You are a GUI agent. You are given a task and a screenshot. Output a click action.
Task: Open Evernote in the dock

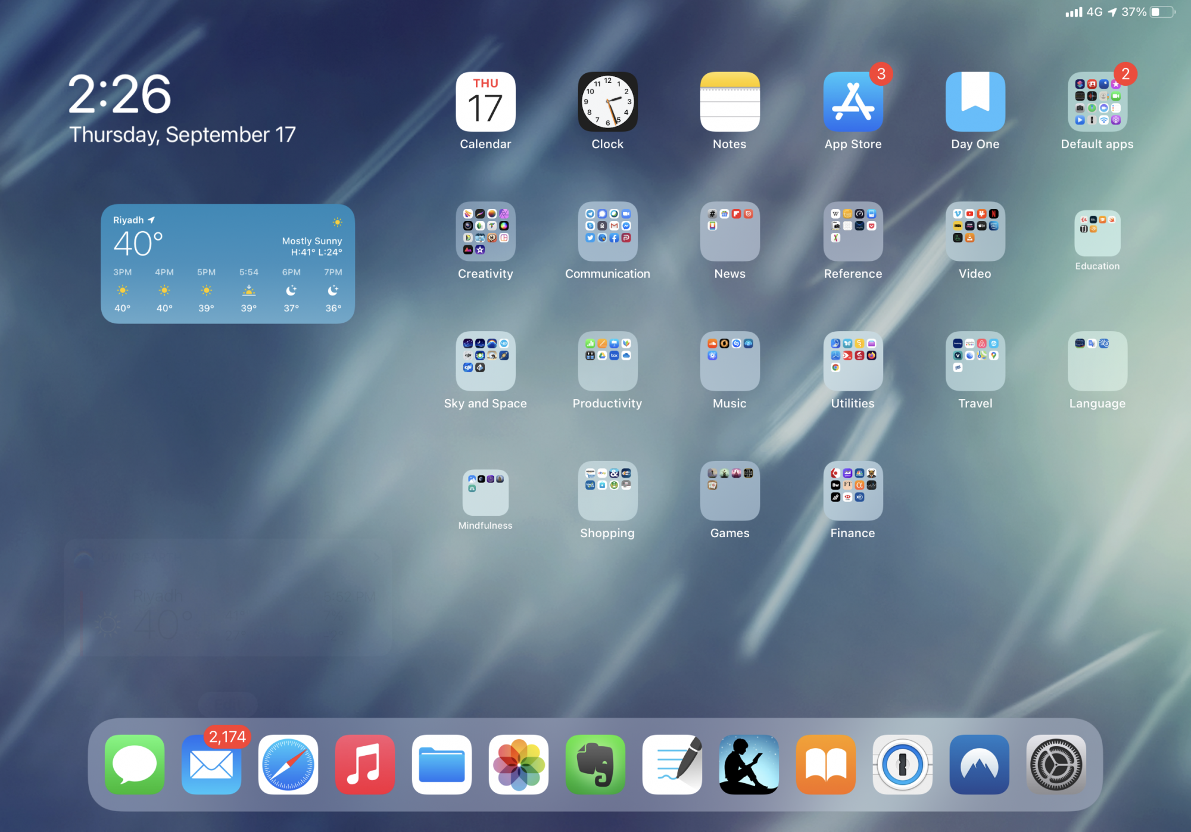pyautogui.click(x=595, y=764)
